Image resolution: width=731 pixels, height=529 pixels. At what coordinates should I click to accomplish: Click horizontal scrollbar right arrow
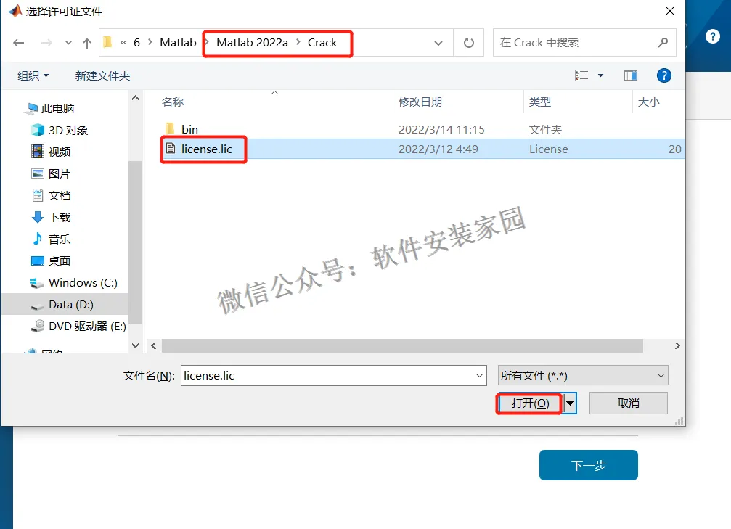tap(677, 346)
